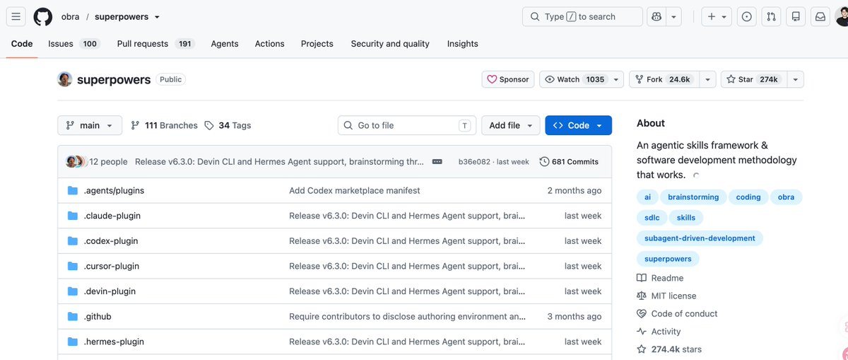Expand the green Code dropdown
This screenshot has width=848, height=360.
pos(578,125)
